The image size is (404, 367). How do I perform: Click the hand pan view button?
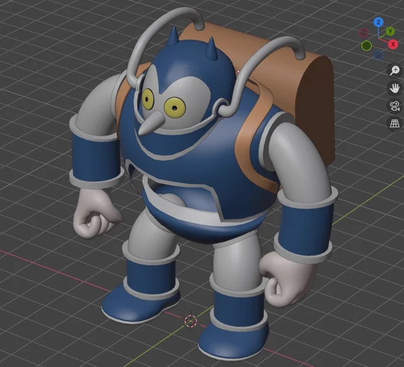pos(394,88)
